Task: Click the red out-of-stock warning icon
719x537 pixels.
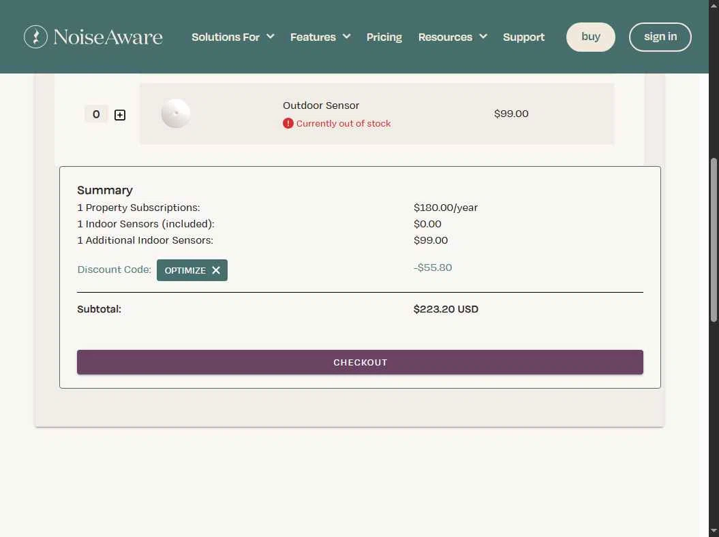Action: [x=288, y=123]
